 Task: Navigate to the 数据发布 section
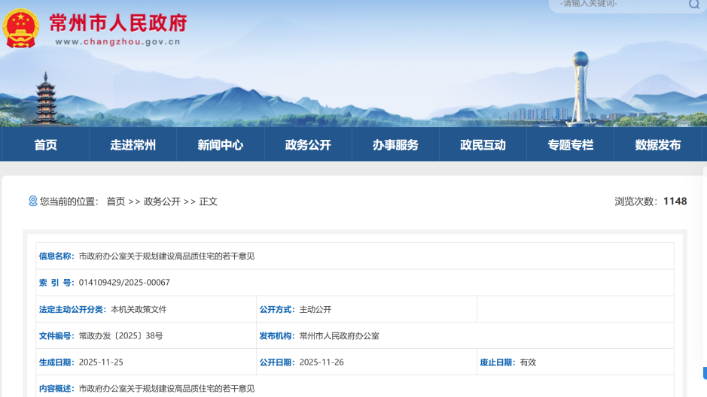657,145
